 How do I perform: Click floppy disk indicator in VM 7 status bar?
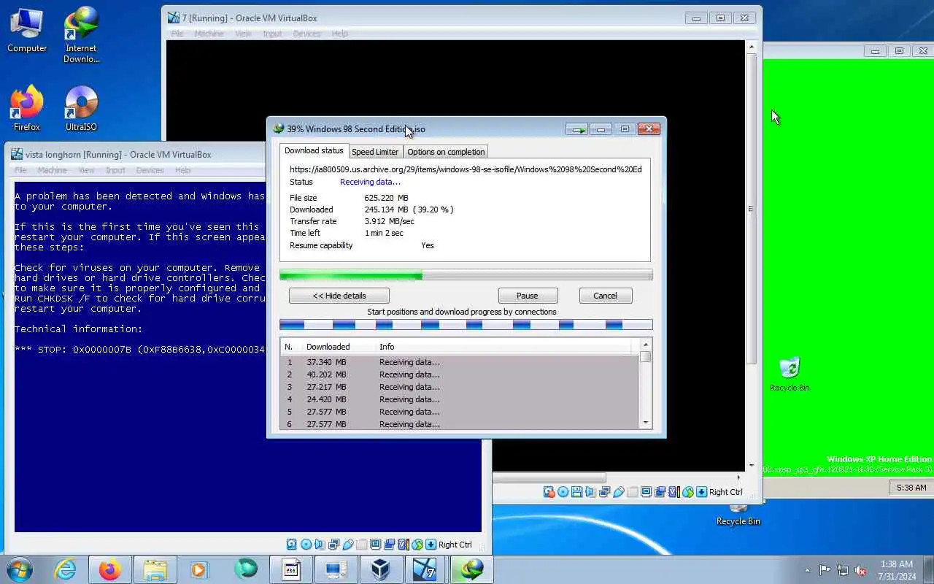[576, 492]
